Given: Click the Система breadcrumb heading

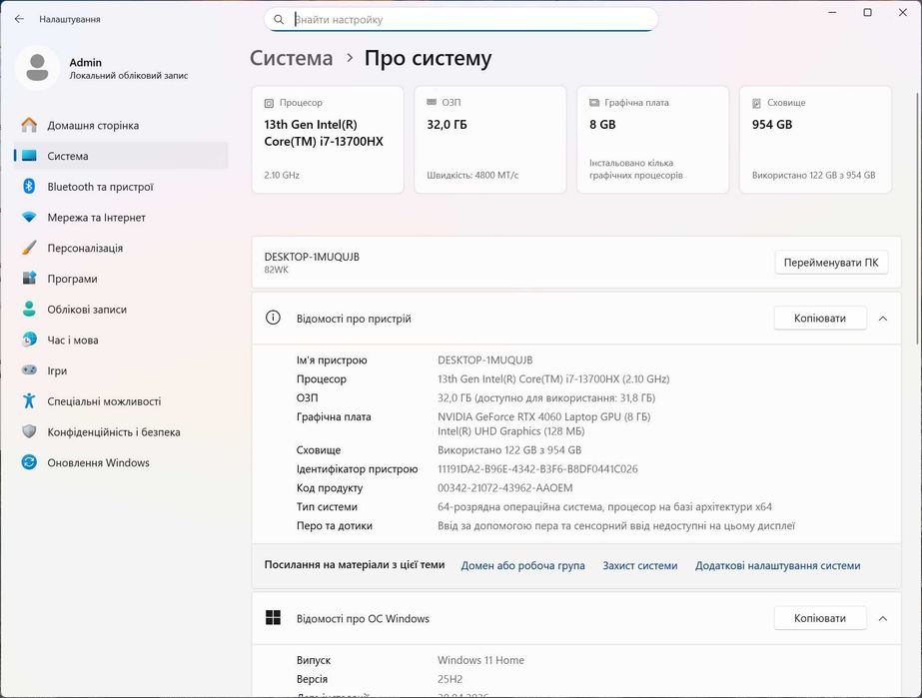Looking at the screenshot, I should pos(291,58).
